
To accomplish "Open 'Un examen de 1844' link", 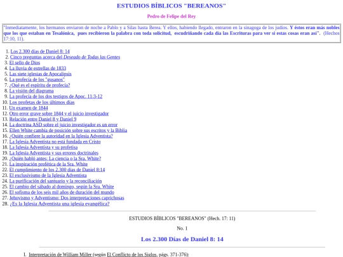I will tap(29, 108).
